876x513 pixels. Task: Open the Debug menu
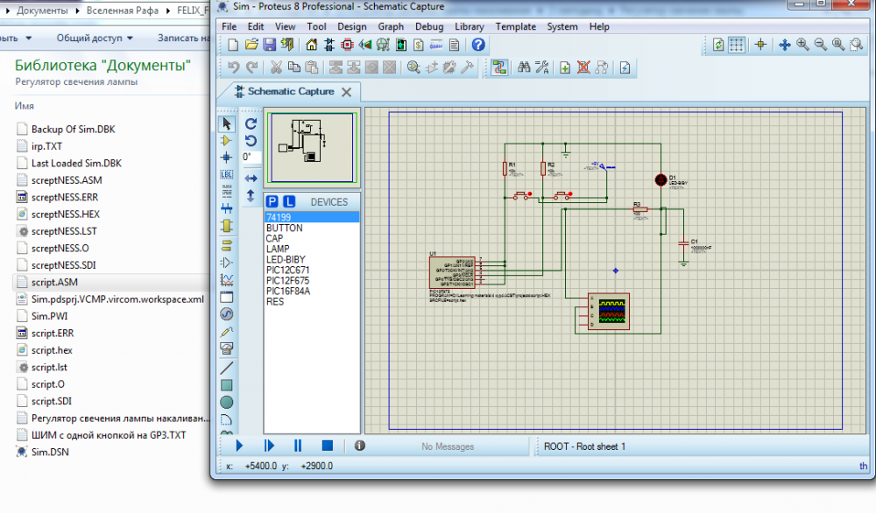pos(429,26)
